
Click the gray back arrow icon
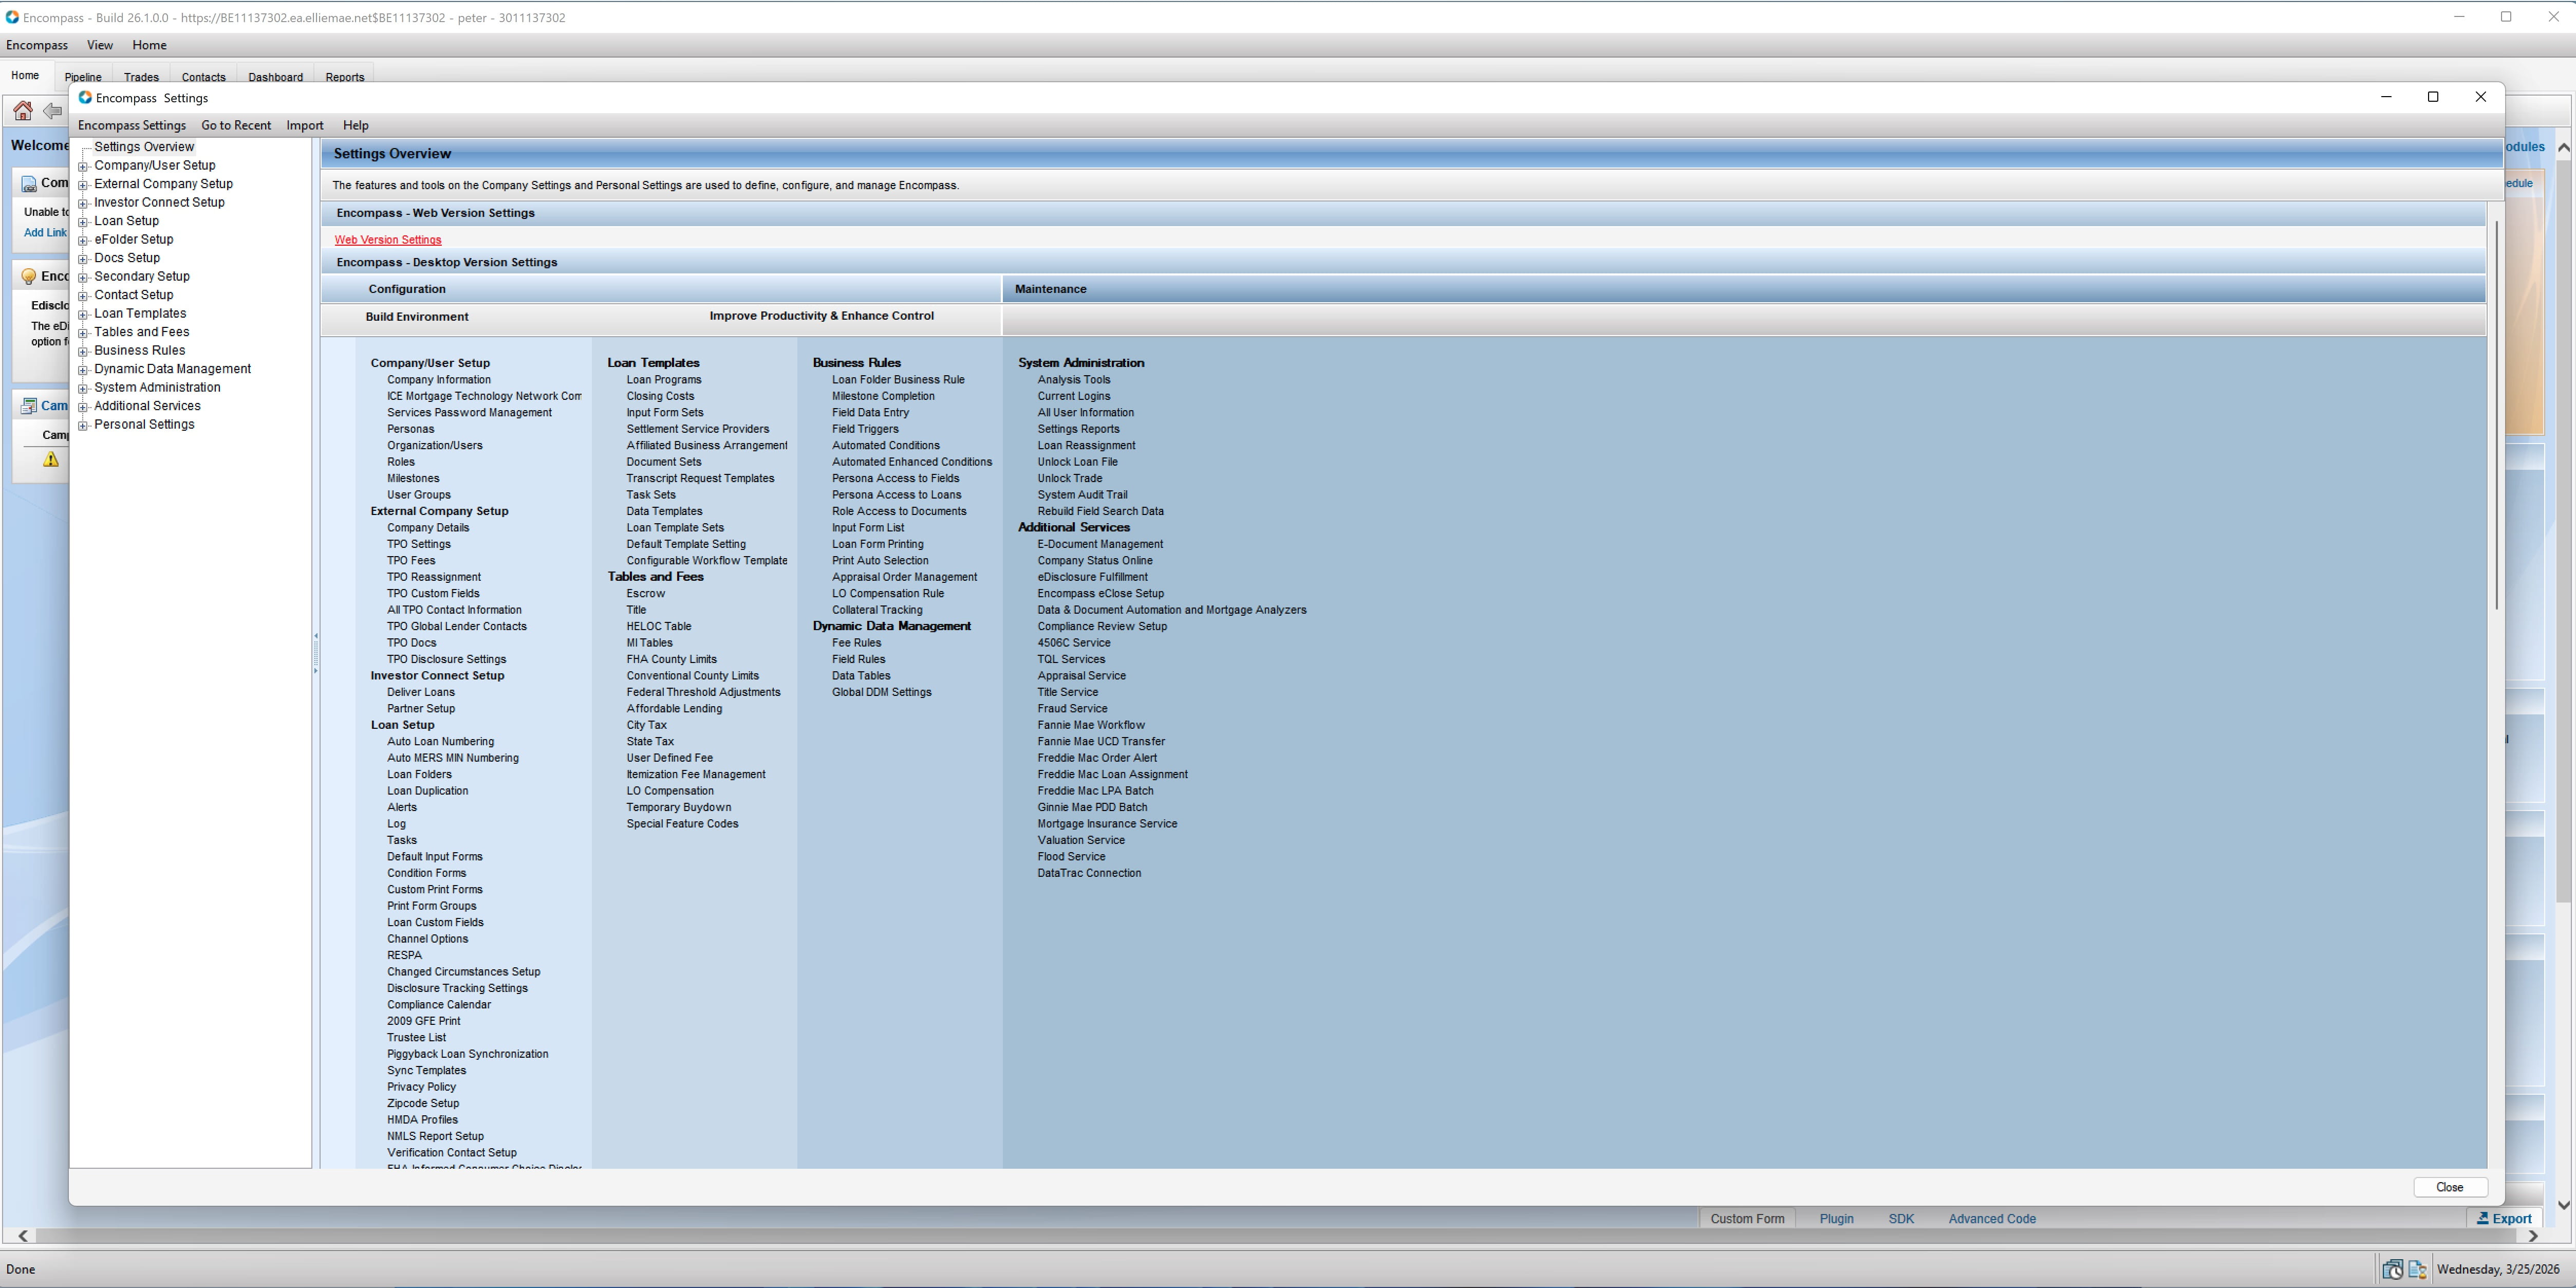click(52, 110)
